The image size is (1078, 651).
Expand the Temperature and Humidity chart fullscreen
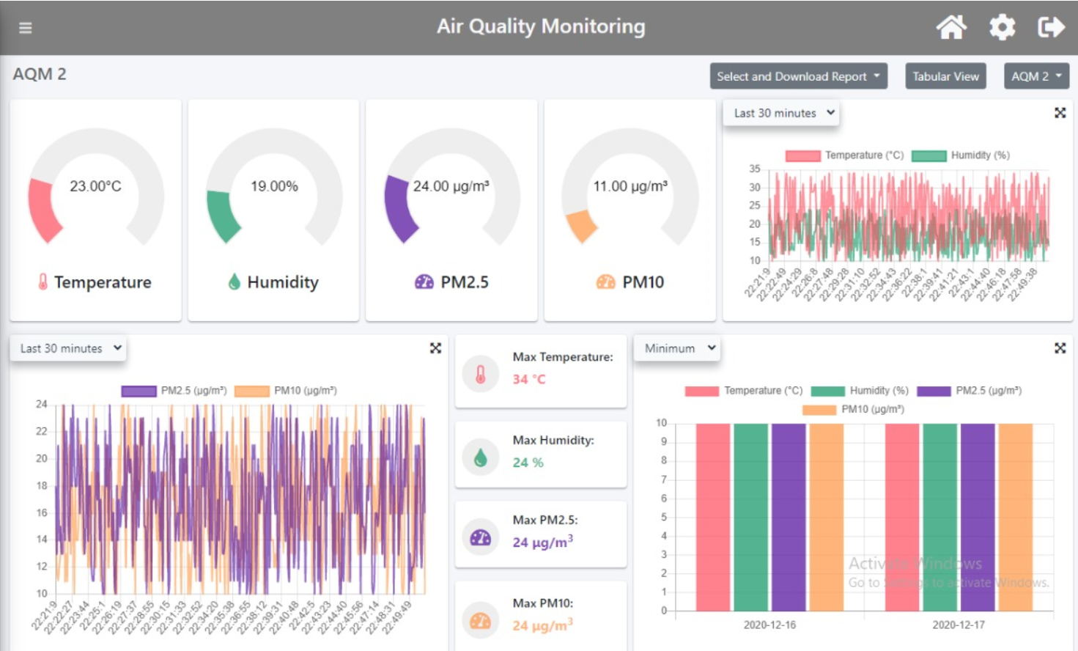(x=1060, y=113)
